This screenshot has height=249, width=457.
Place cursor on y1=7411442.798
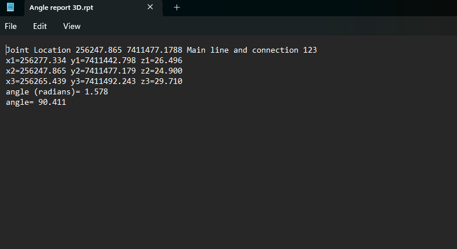tap(103, 61)
